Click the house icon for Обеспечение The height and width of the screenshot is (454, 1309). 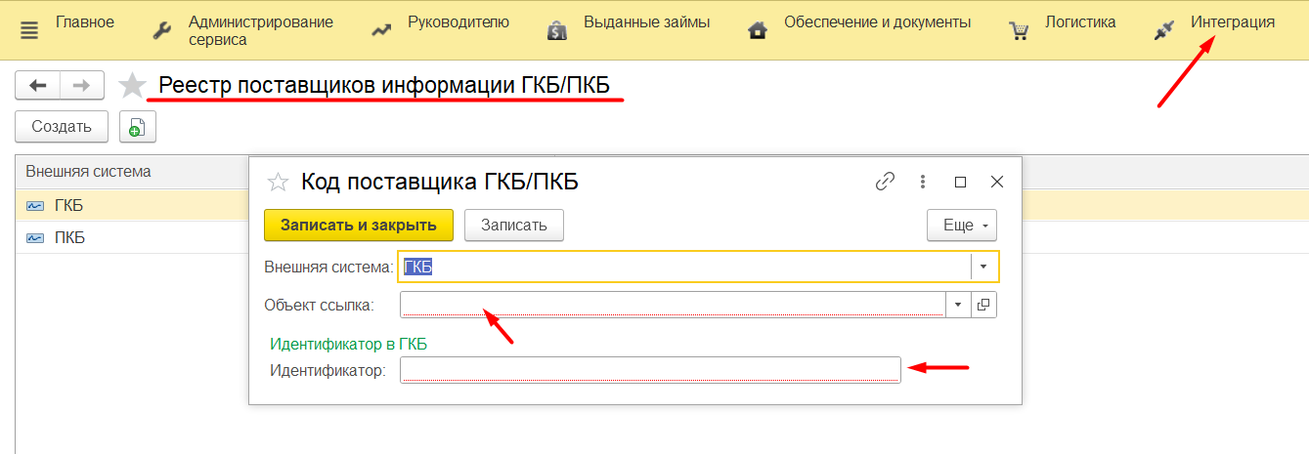pos(758,30)
